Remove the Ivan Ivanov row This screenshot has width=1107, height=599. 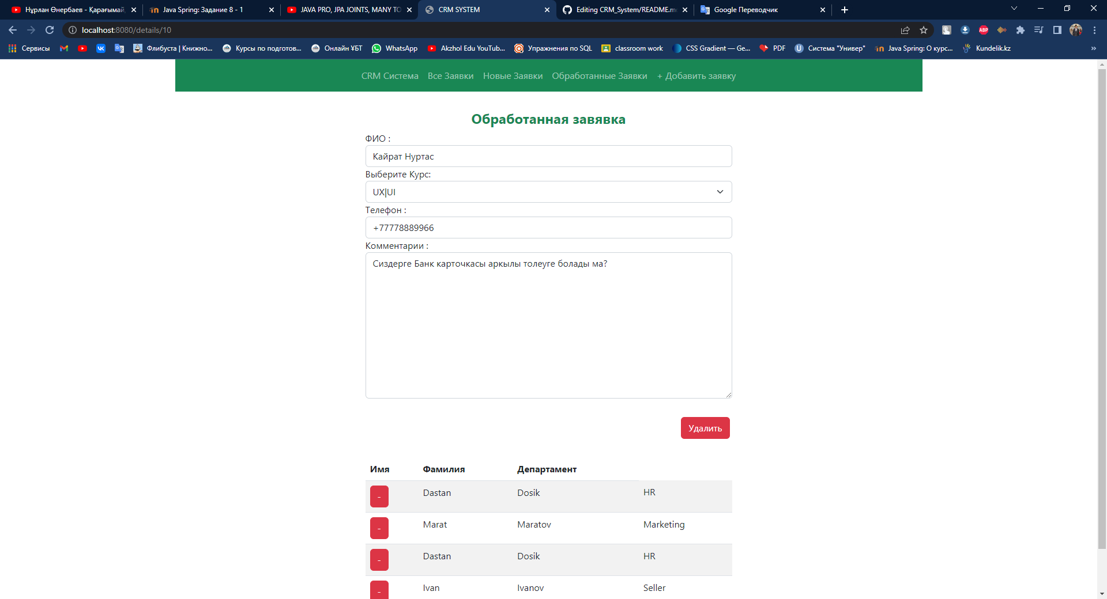pyautogui.click(x=379, y=590)
